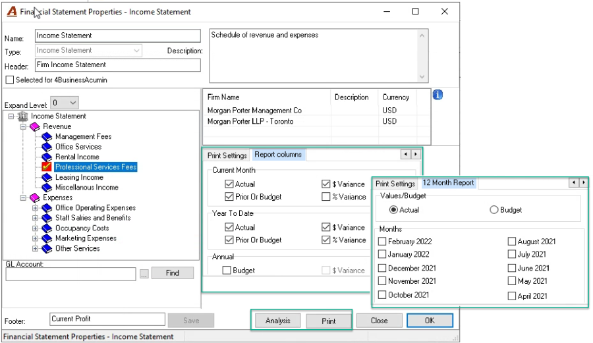Click the Print button
This screenshot has width=593, height=343.
tap(328, 321)
